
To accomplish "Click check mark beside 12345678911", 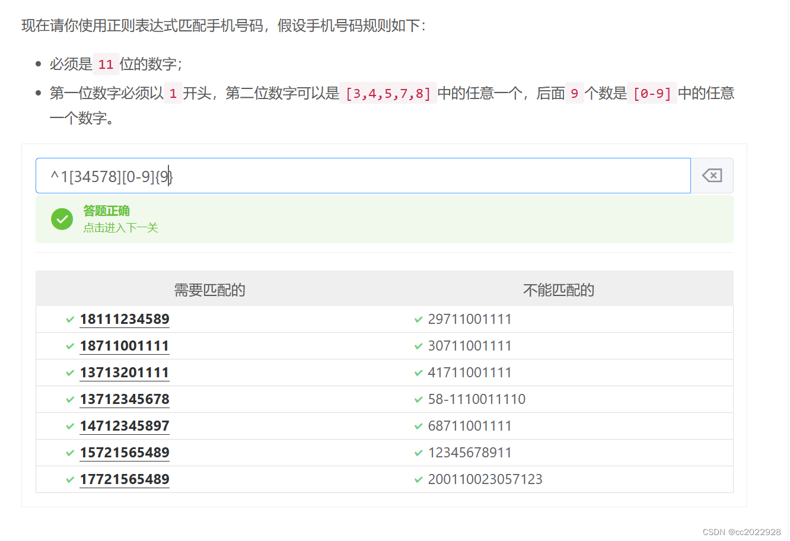I will 418,453.
